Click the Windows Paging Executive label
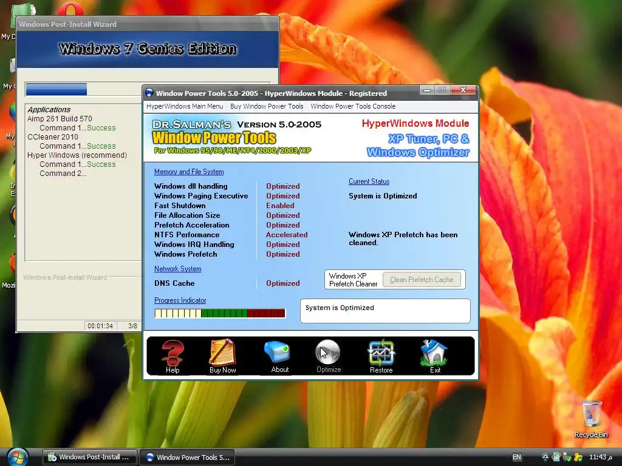Screen dimensions: 622x466 (x=201, y=196)
